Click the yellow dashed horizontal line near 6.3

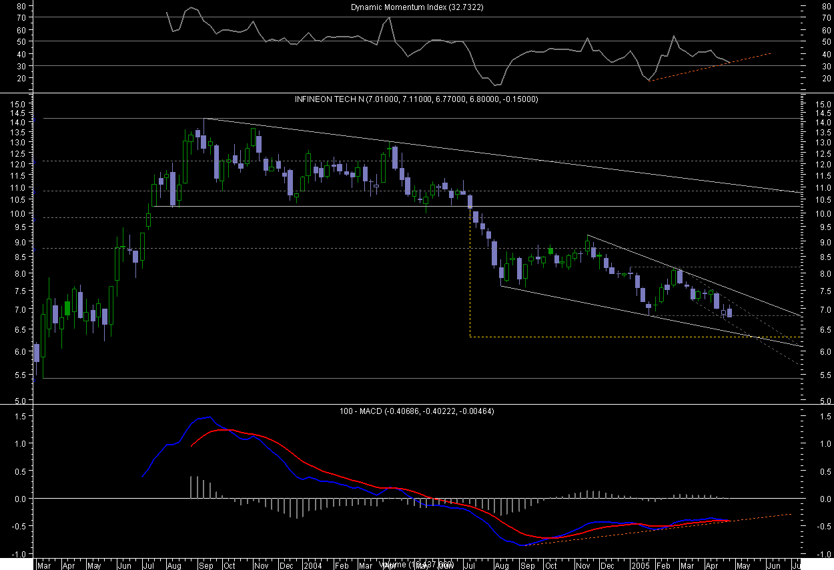click(x=600, y=337)
